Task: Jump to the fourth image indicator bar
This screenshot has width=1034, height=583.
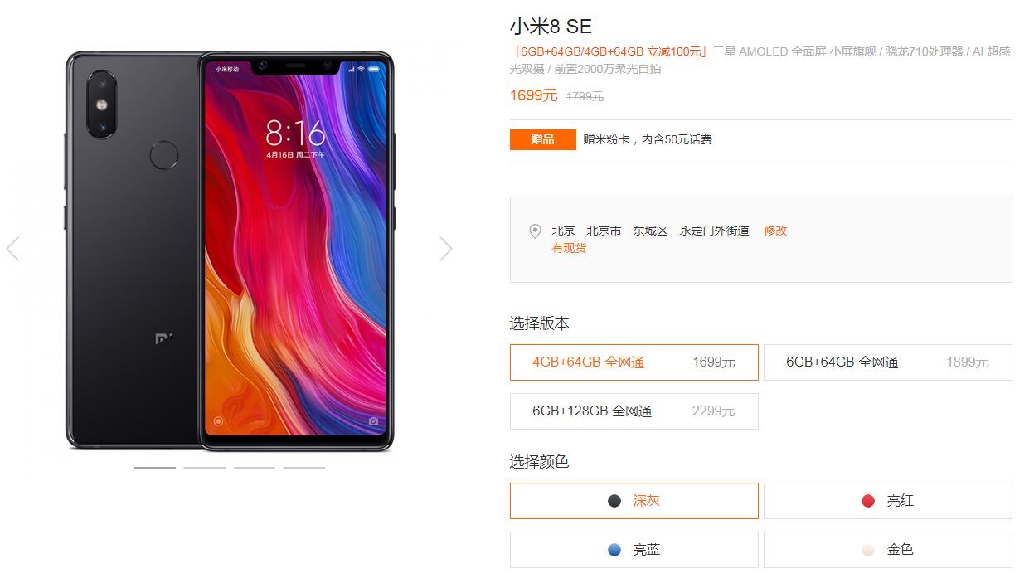Action: tap(304, 468)
